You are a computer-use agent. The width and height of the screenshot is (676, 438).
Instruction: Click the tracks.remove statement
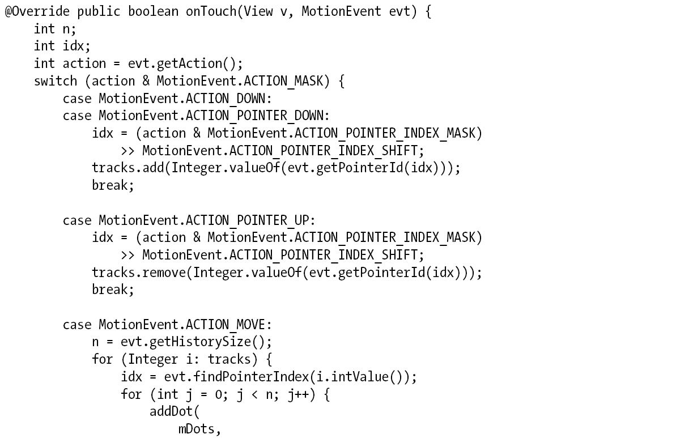pos(287,273)
